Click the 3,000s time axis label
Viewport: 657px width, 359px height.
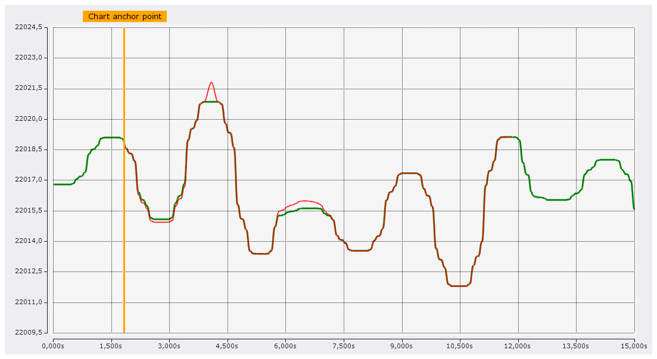(x=169, y=346)
